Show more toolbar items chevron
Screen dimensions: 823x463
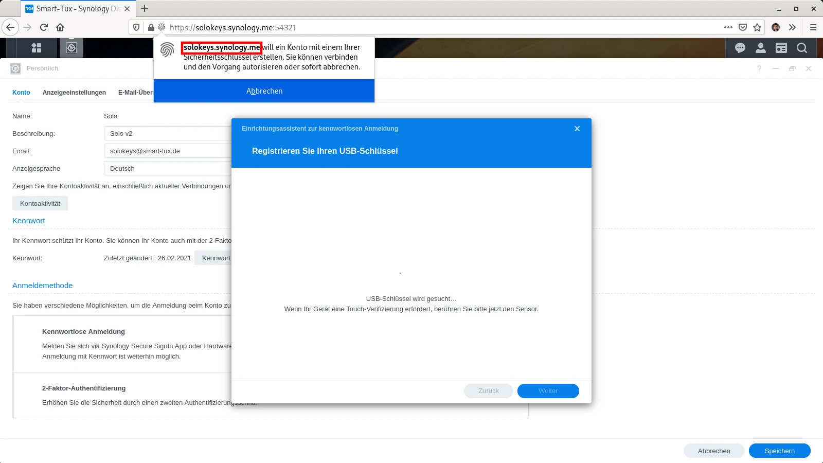click(792, 27)
